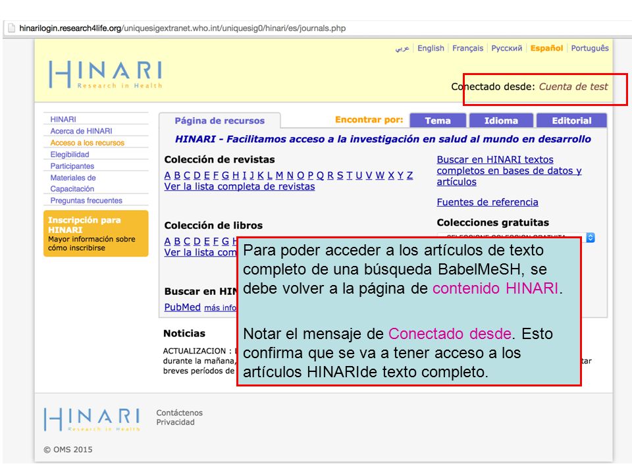Open Buscar en HINARI textos completos link

(509, 171)
